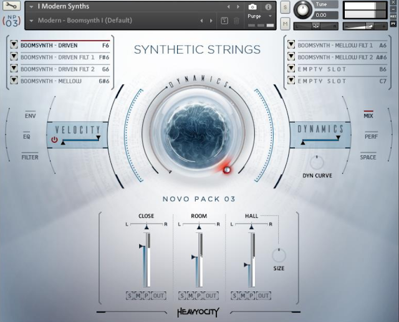
Task: Switch to the ENV page
Action: click(x=31, y=116)
